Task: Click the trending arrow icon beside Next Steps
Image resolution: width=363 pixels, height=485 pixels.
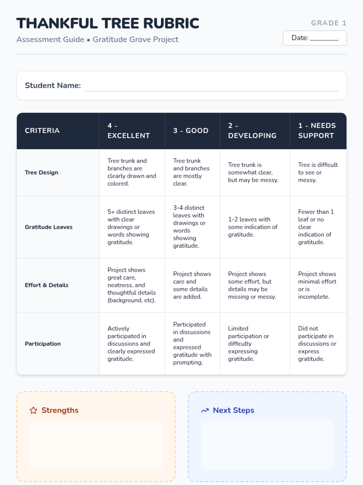Action: pyautogui.click(x=205, y=410)
